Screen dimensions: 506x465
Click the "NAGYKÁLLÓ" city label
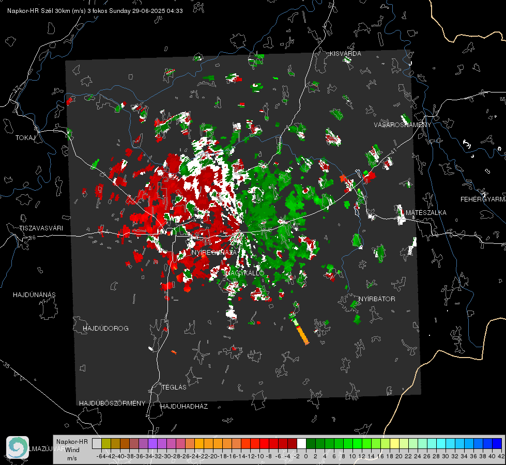click(245, 273)
